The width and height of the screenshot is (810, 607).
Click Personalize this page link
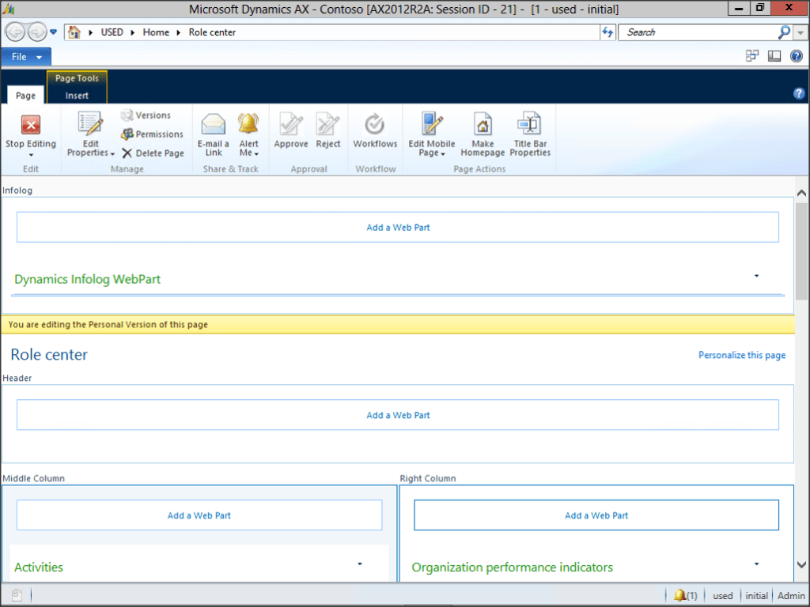[x=741, y=355]
